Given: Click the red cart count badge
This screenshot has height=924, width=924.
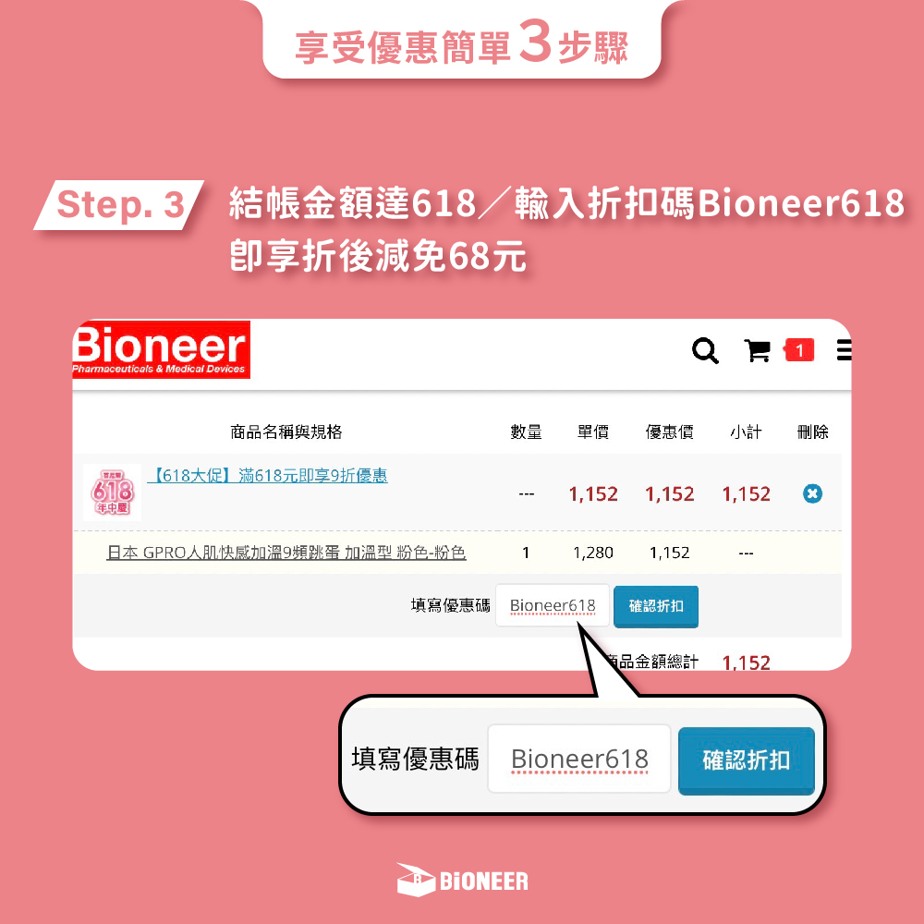Looking at the screenshot, I should tap(798, 350).
